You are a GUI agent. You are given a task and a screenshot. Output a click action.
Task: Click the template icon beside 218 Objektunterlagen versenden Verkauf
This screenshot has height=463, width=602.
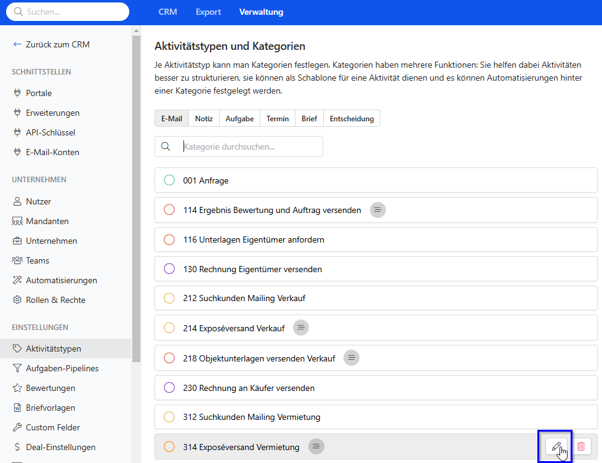tap(351, 358)
